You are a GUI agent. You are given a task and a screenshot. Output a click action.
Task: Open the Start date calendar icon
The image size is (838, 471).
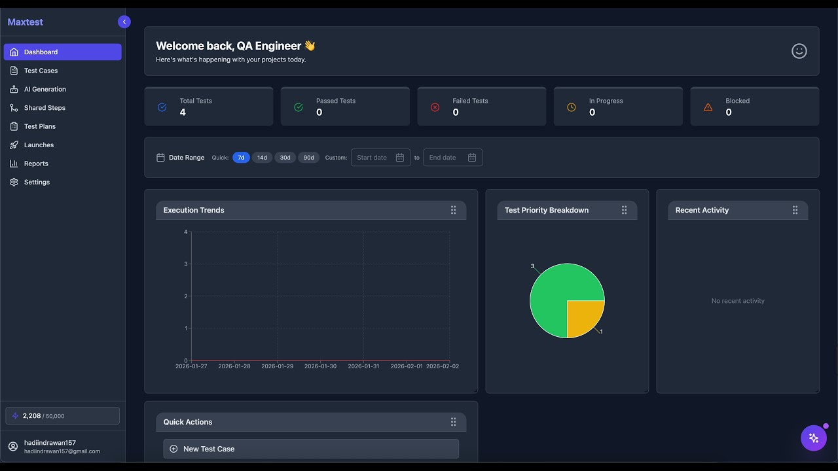tap(400, 158)
